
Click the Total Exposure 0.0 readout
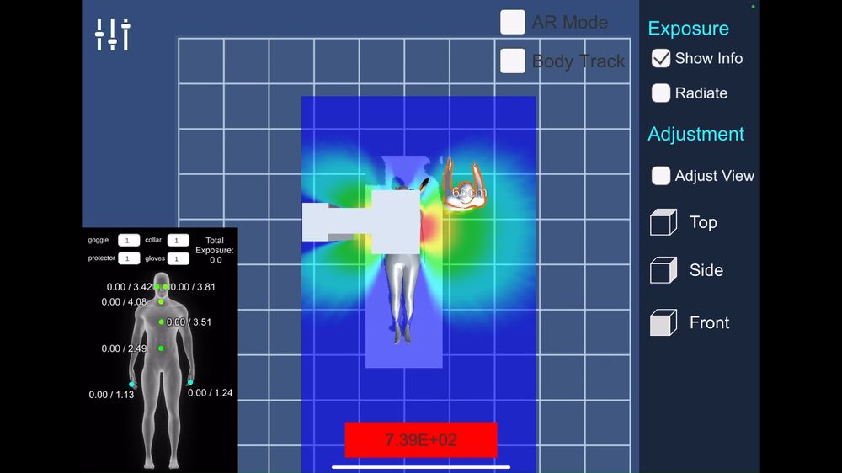(x=215, y=250)
